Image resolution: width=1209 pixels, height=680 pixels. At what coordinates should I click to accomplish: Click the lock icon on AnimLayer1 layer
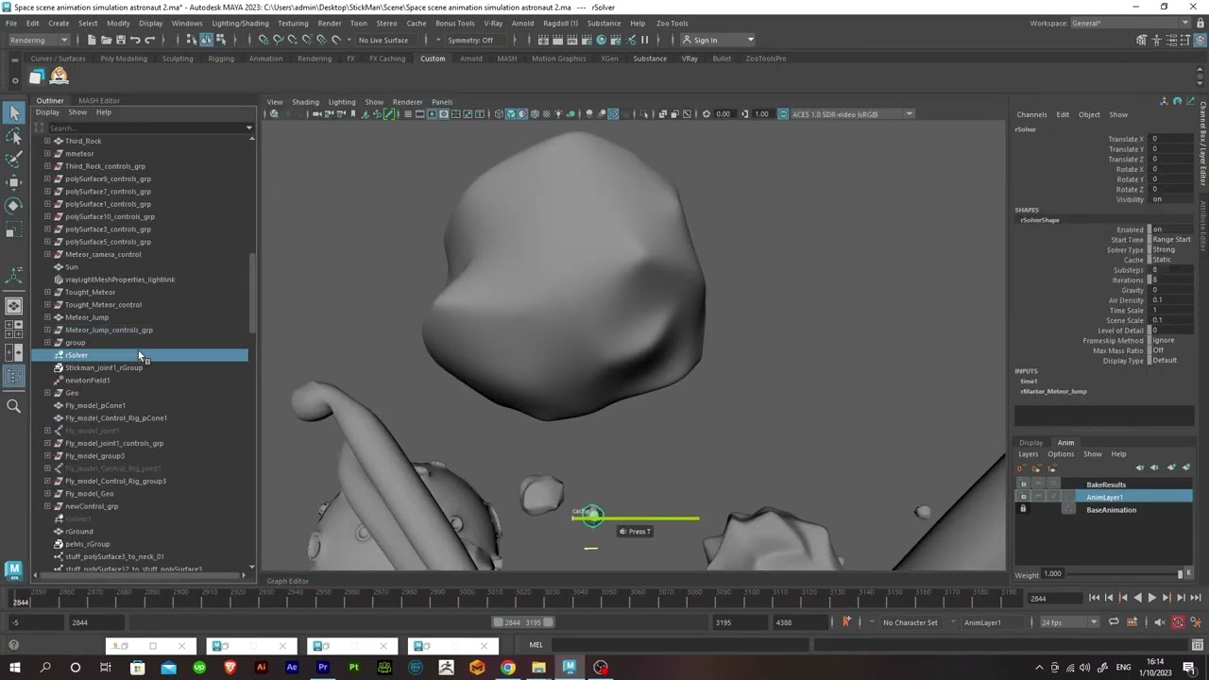1023,497
